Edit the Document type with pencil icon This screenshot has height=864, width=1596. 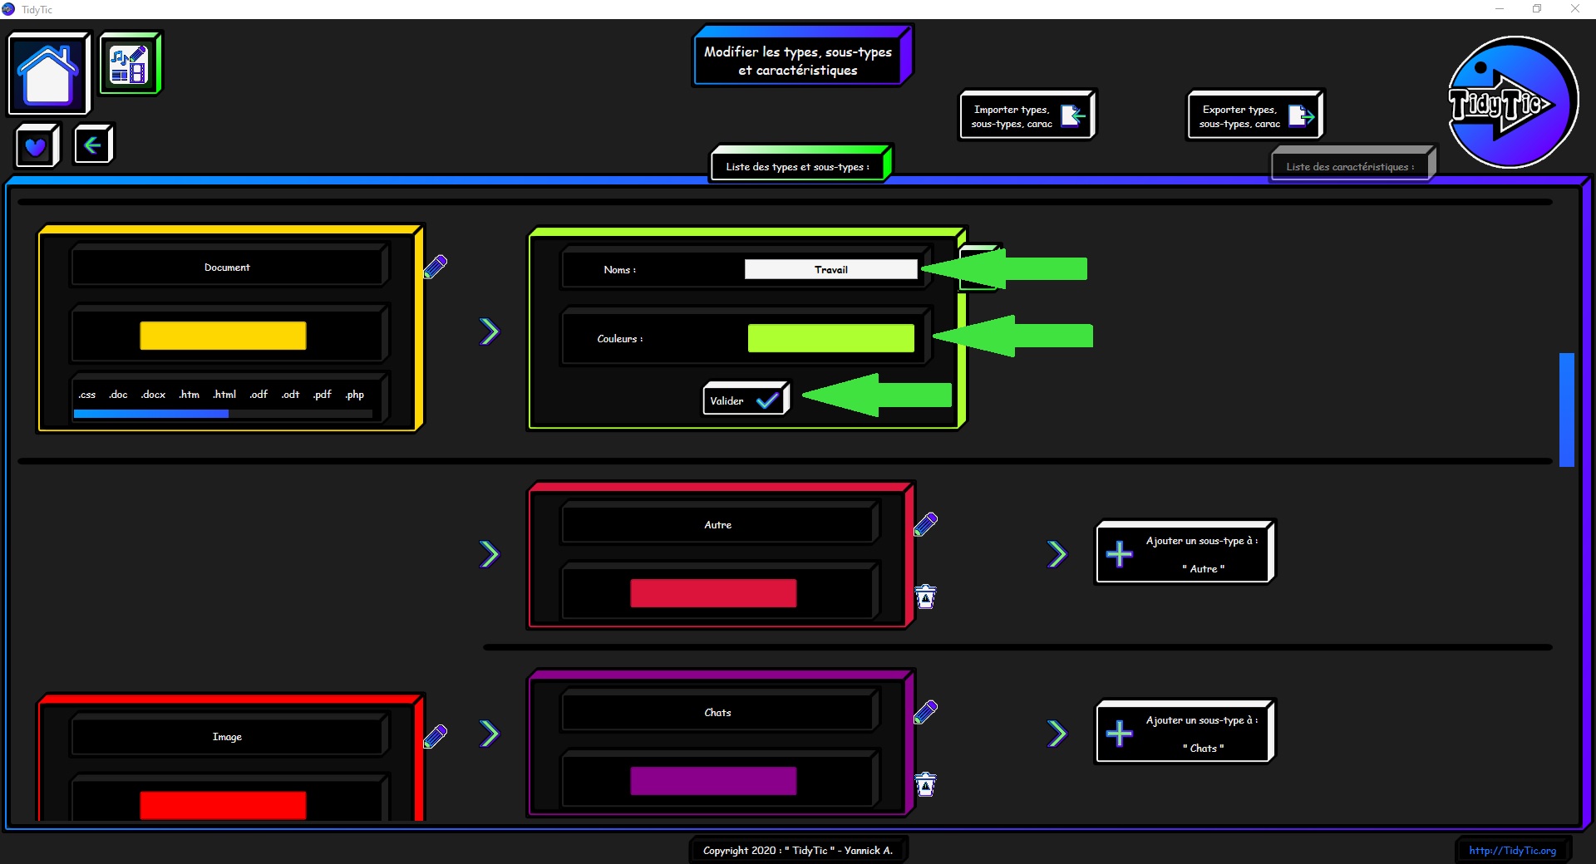pos(436,266)
